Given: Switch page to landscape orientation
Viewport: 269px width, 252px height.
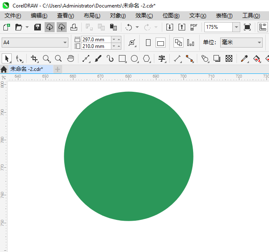Looking at the screenshot, I should (x=161, y=43).
